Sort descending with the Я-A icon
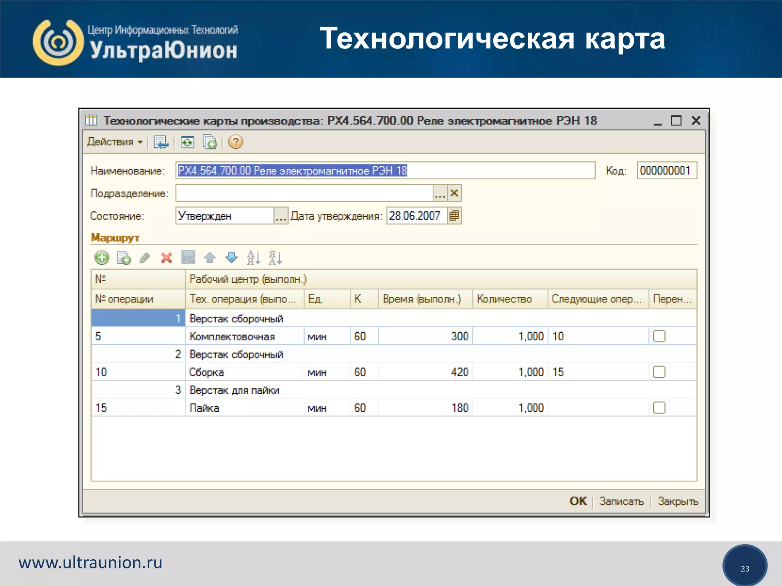The width and height of the screenshot is (782, 586). pos(275,258)
